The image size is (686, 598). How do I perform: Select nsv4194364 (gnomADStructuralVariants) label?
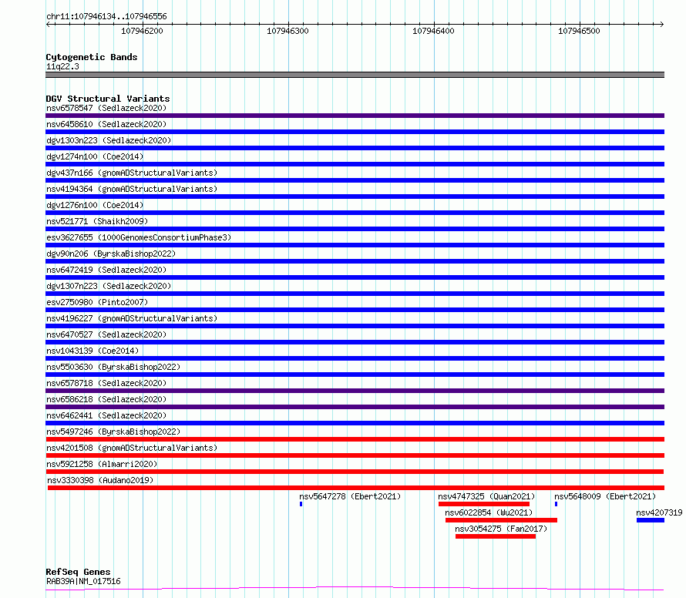[132, 189]
